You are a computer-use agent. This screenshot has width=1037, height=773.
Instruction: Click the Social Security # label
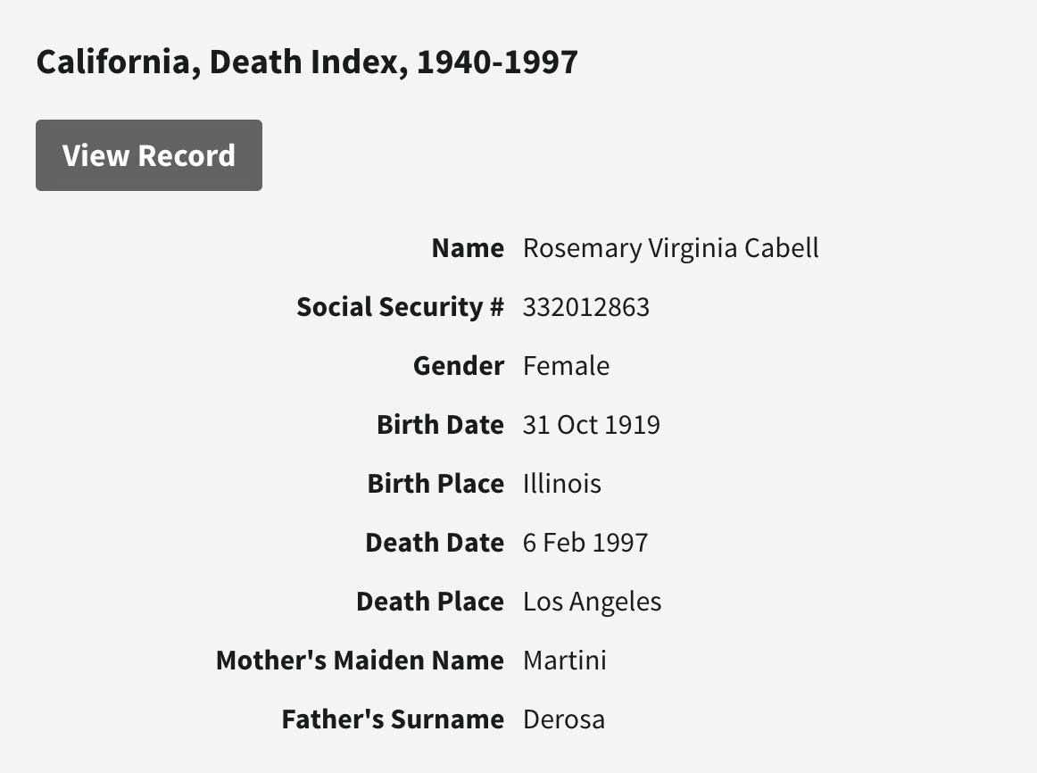tap(400, 307)
